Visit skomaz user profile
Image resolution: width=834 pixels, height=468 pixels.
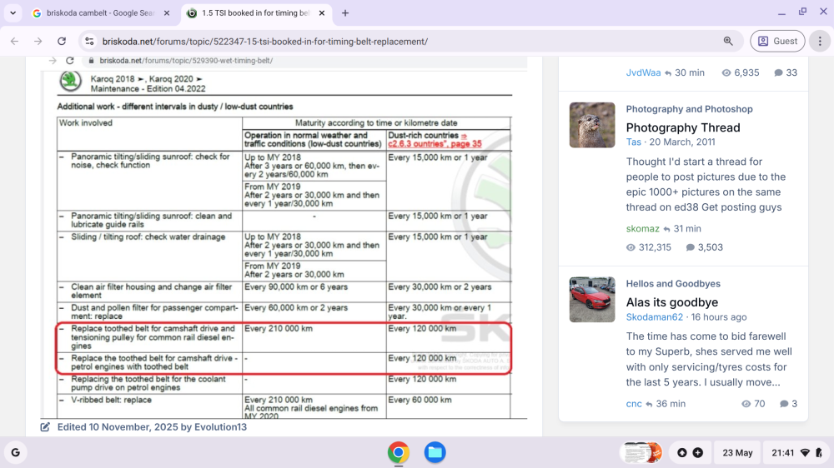(x=642, y=228)
